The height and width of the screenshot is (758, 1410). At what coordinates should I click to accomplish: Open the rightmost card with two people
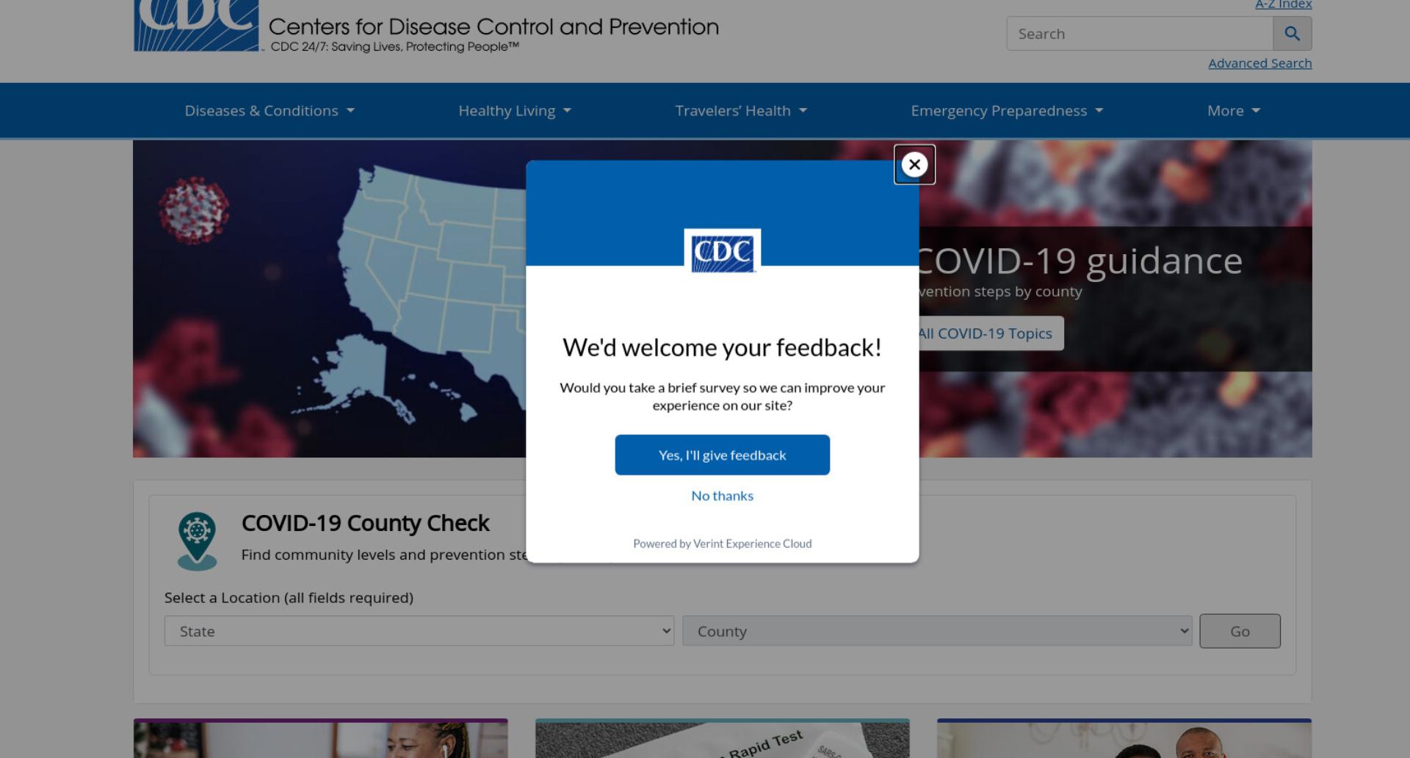(1124, 739)
